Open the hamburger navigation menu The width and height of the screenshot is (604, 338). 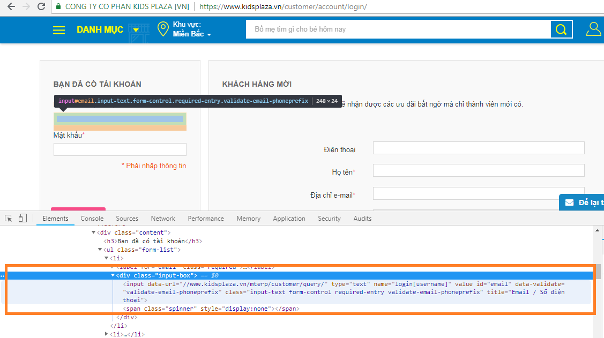click(58, 29)
